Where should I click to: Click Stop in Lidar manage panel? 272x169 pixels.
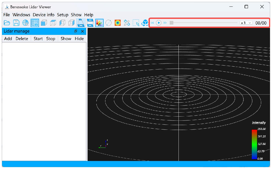[x=51, y=39]
